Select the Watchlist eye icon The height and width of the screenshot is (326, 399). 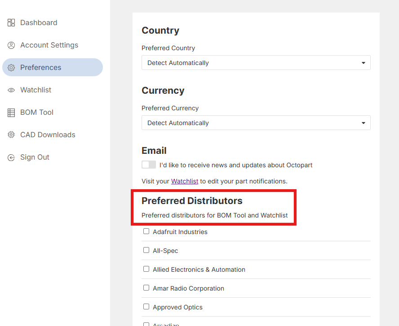point(11,90)
